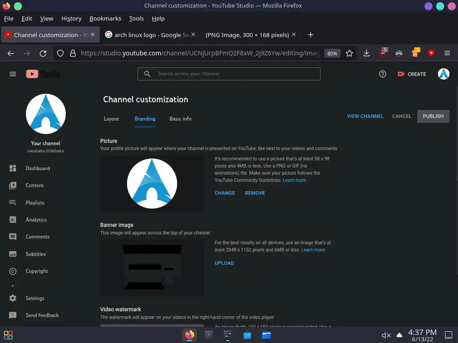Click Send feedback icon
Image resolution: width=458 pixels, height=343 pixels.
(13, 315)
